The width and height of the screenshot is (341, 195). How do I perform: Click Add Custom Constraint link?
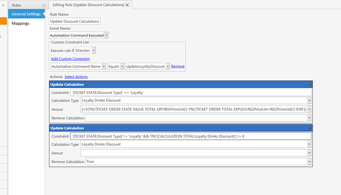point(70,59)
